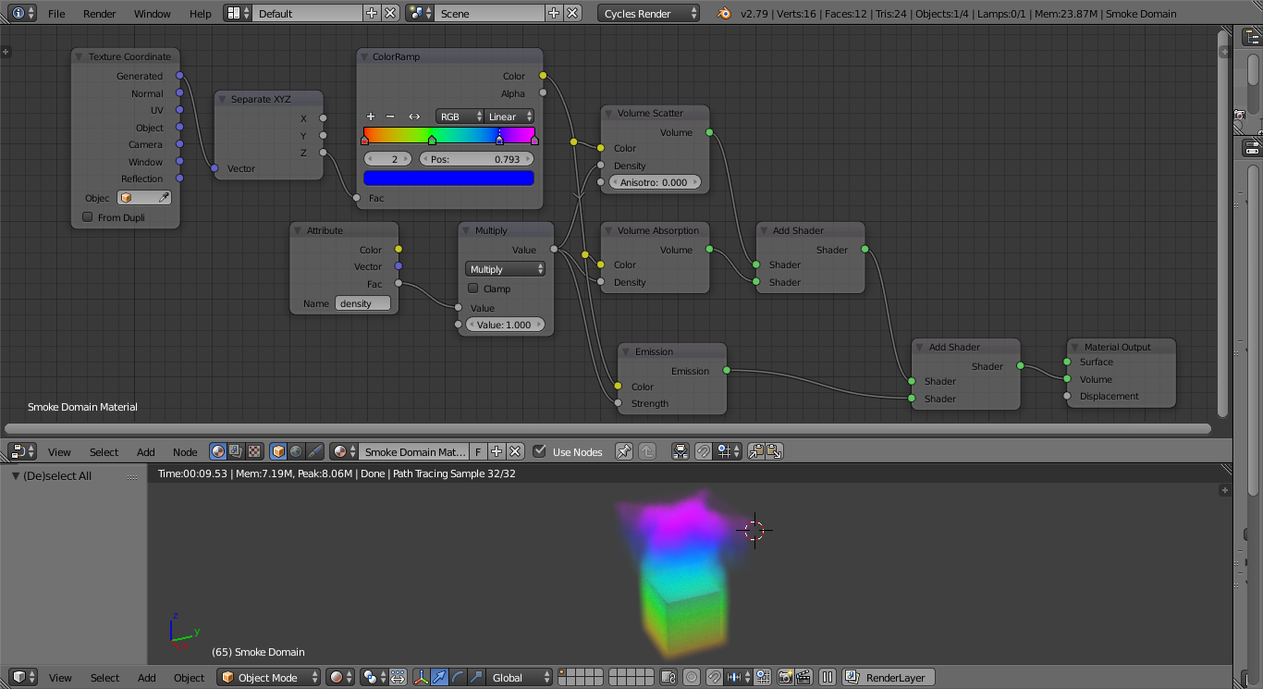
Task: Open the Cycles Render engine dropdown
Action: pos(649,13)
